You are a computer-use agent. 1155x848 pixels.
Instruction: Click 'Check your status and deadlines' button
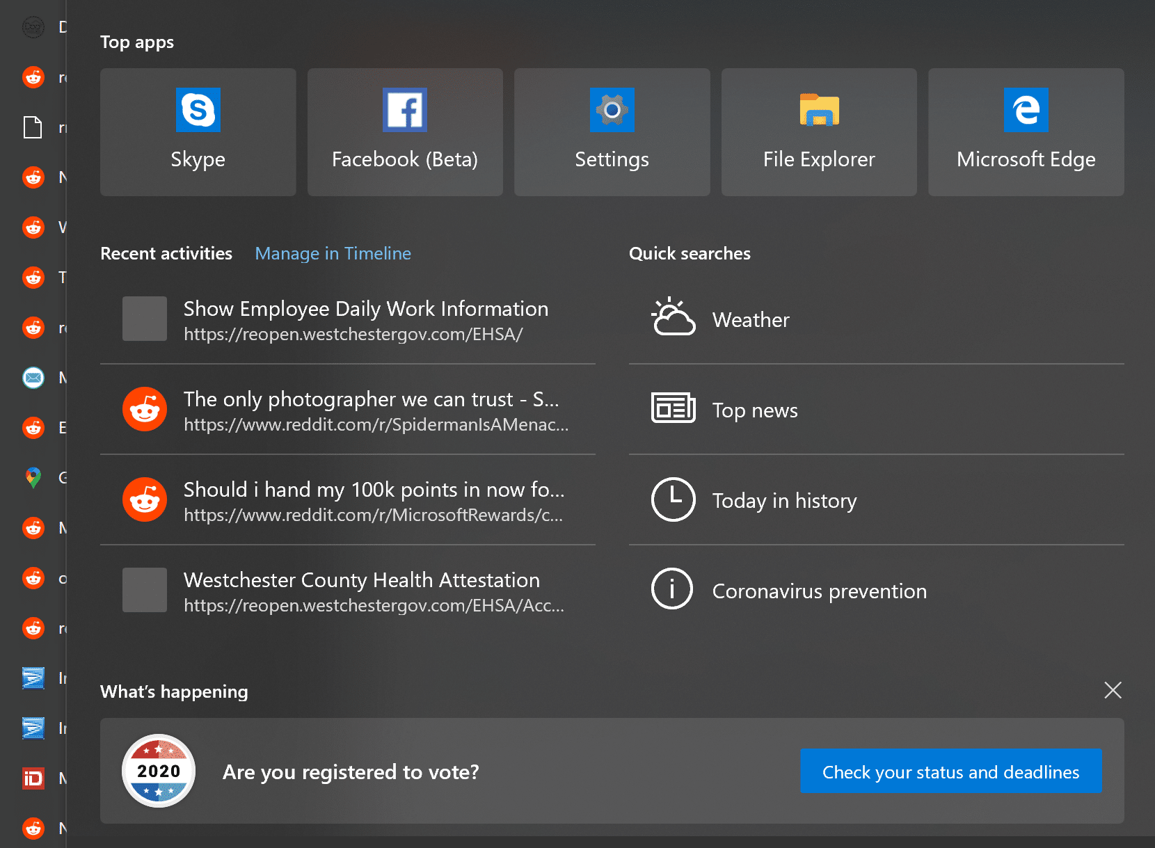click(x=951, y=771)
